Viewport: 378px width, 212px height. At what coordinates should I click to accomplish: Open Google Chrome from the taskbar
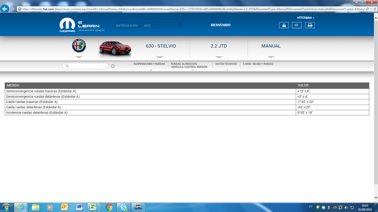(x=109, y=207)
